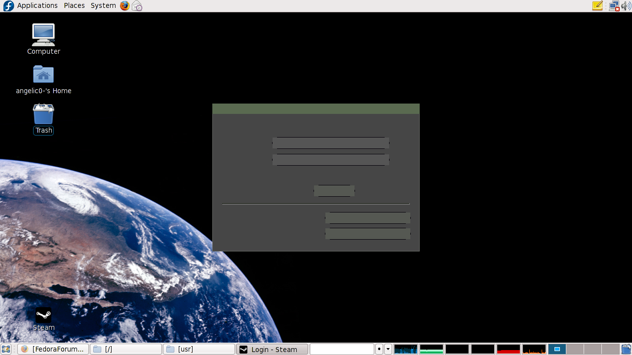Open the volume speaker control

click(626, 6)
